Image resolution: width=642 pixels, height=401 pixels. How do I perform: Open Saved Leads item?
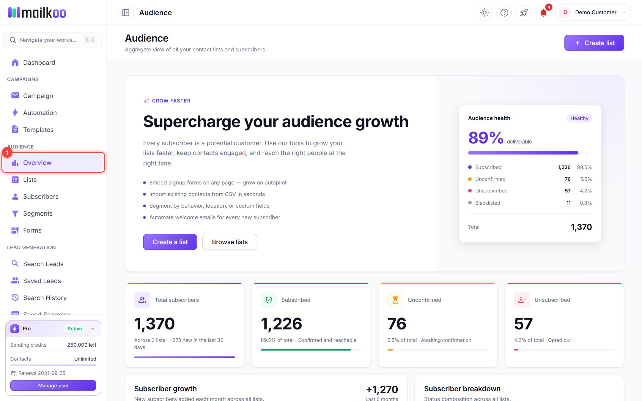[53, 281]
